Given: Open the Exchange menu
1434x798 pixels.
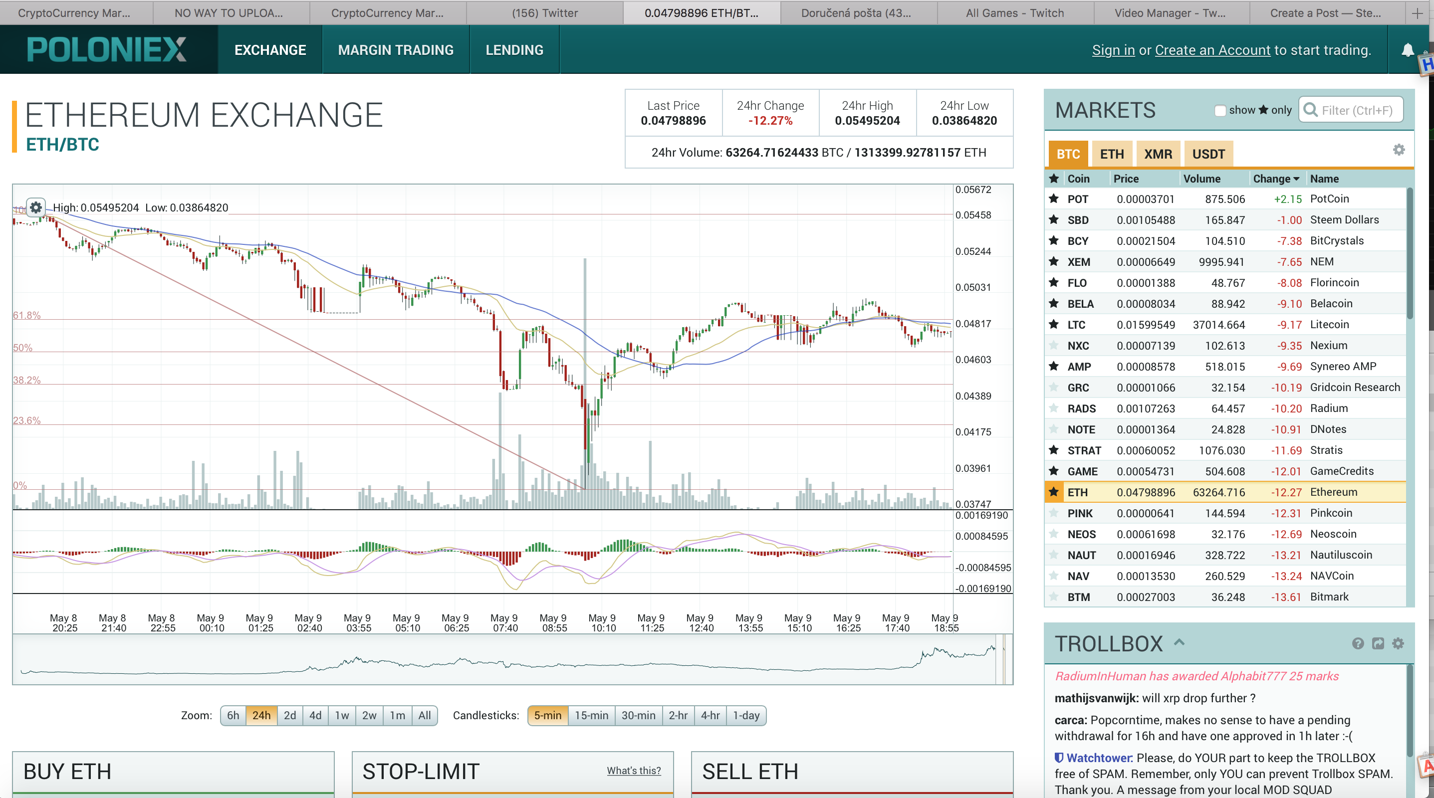Looking at the screenshot, I should [270, 50].
